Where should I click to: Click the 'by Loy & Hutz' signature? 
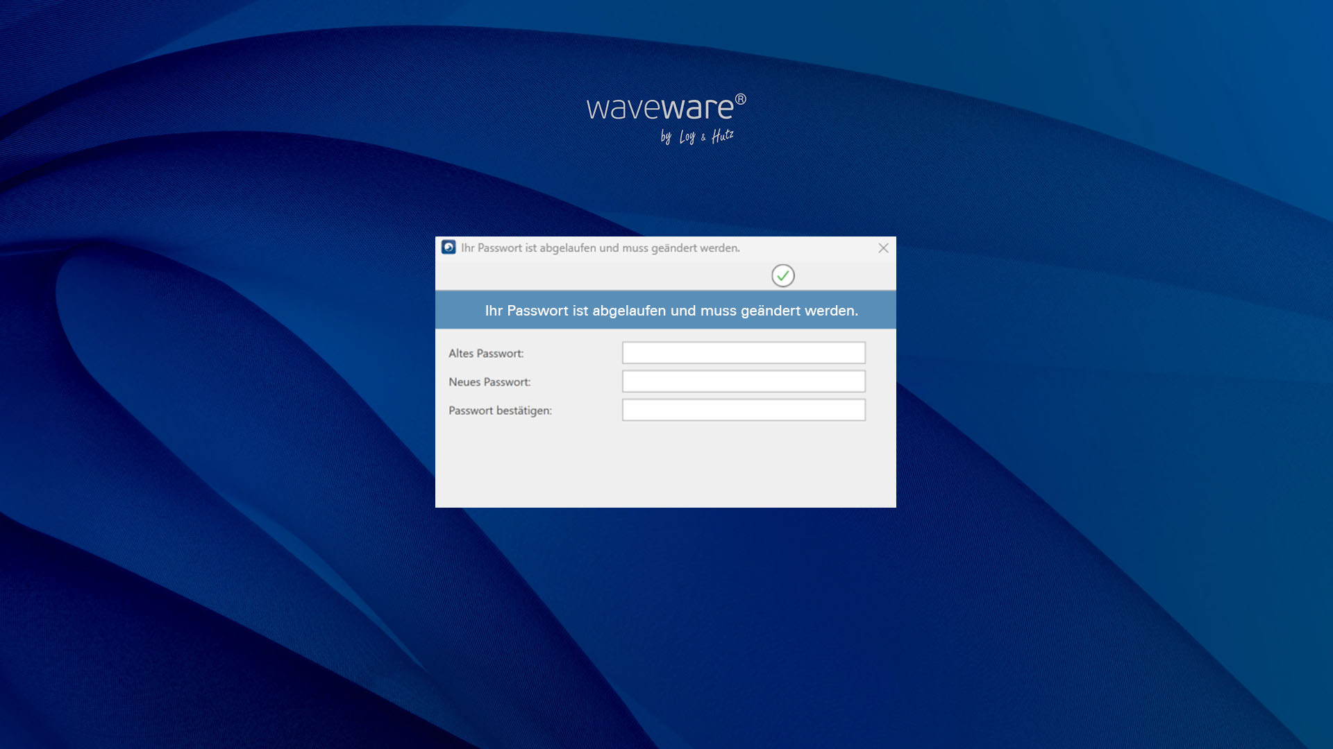696,136
